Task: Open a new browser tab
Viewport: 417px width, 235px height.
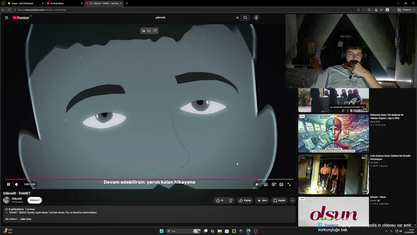Action: (127, 3)
